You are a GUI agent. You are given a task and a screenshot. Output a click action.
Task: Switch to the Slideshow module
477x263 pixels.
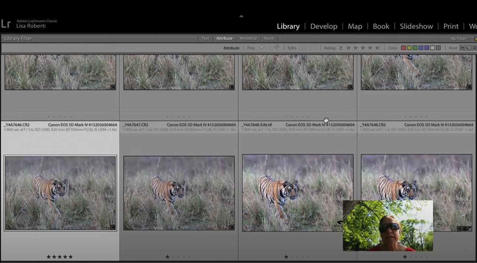click(416, 26)
